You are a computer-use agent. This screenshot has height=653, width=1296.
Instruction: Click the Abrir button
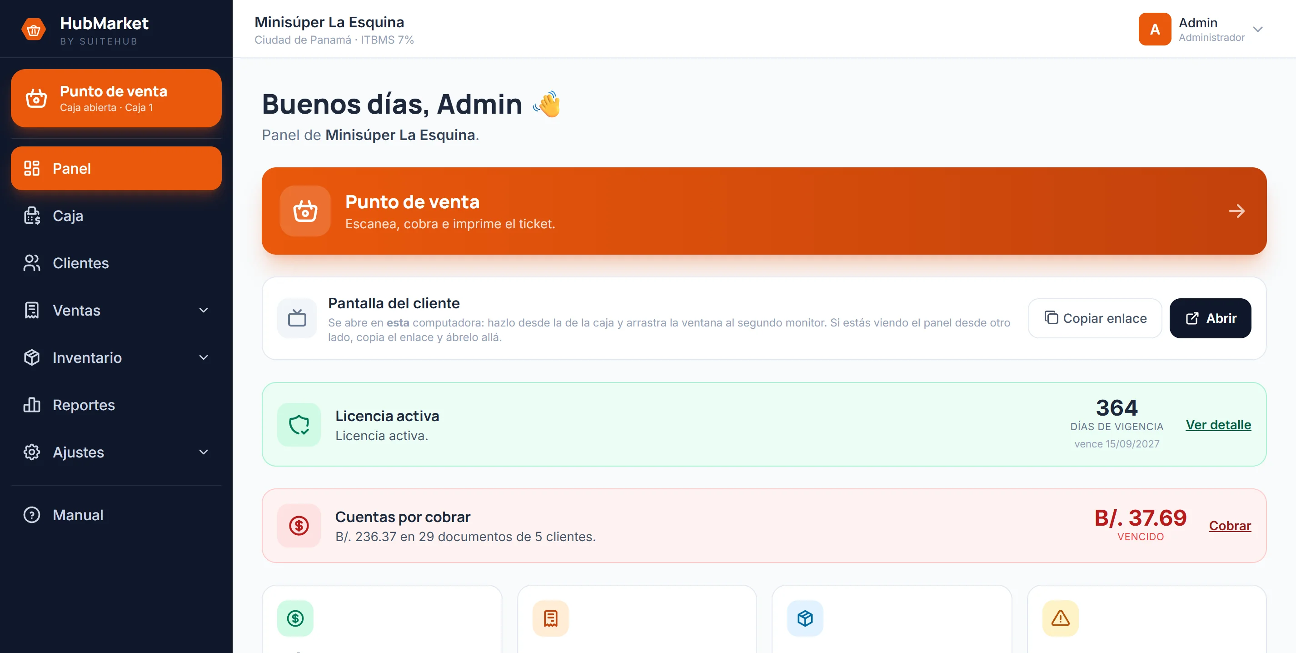[1211, 319]
